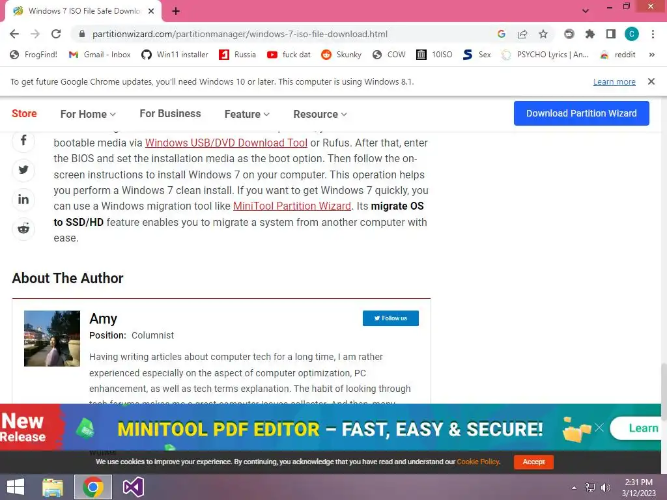Viewport: 667px width, 500px height.
Task: Accept the cookie policy
Action: [533, 462]
